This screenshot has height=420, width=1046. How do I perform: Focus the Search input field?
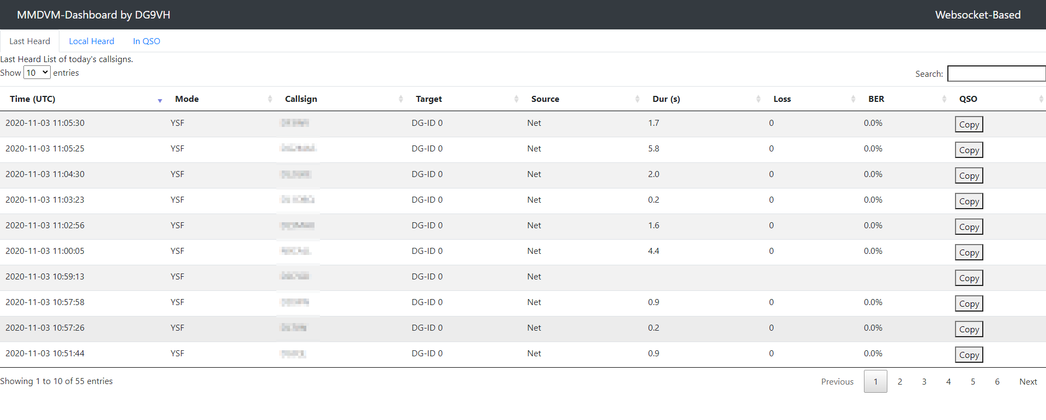[996, 74]
